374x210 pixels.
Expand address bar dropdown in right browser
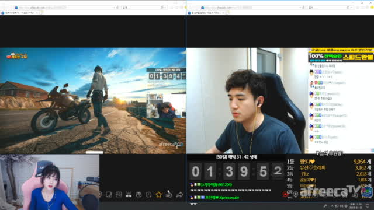coord(300,8)
